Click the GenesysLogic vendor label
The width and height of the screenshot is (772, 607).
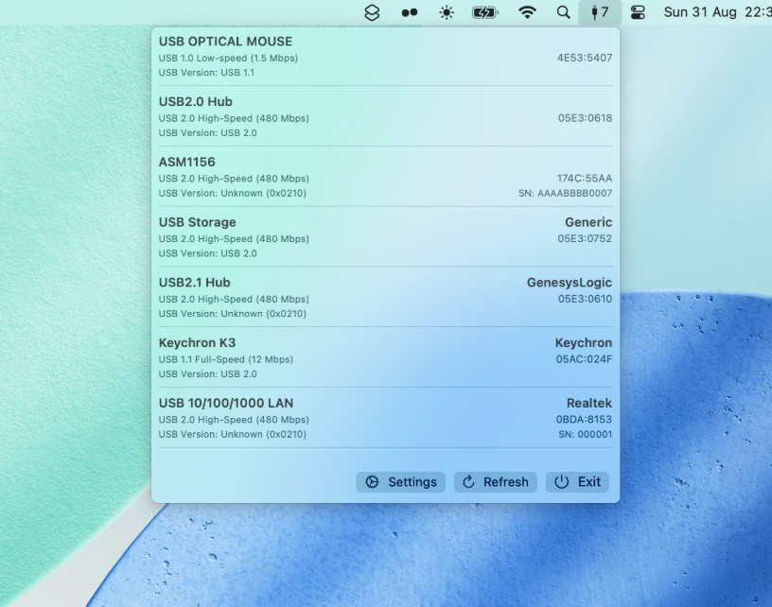click(x=570, y=283)
